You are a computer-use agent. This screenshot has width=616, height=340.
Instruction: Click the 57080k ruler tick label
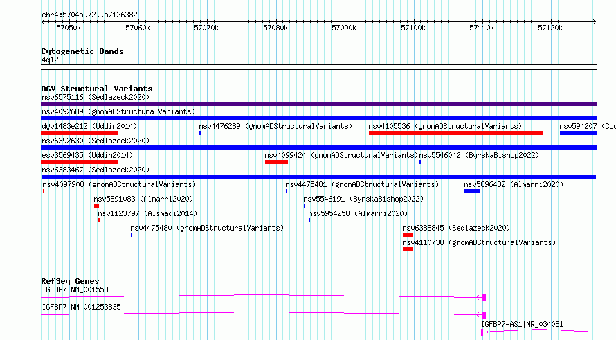click(275, 28)
